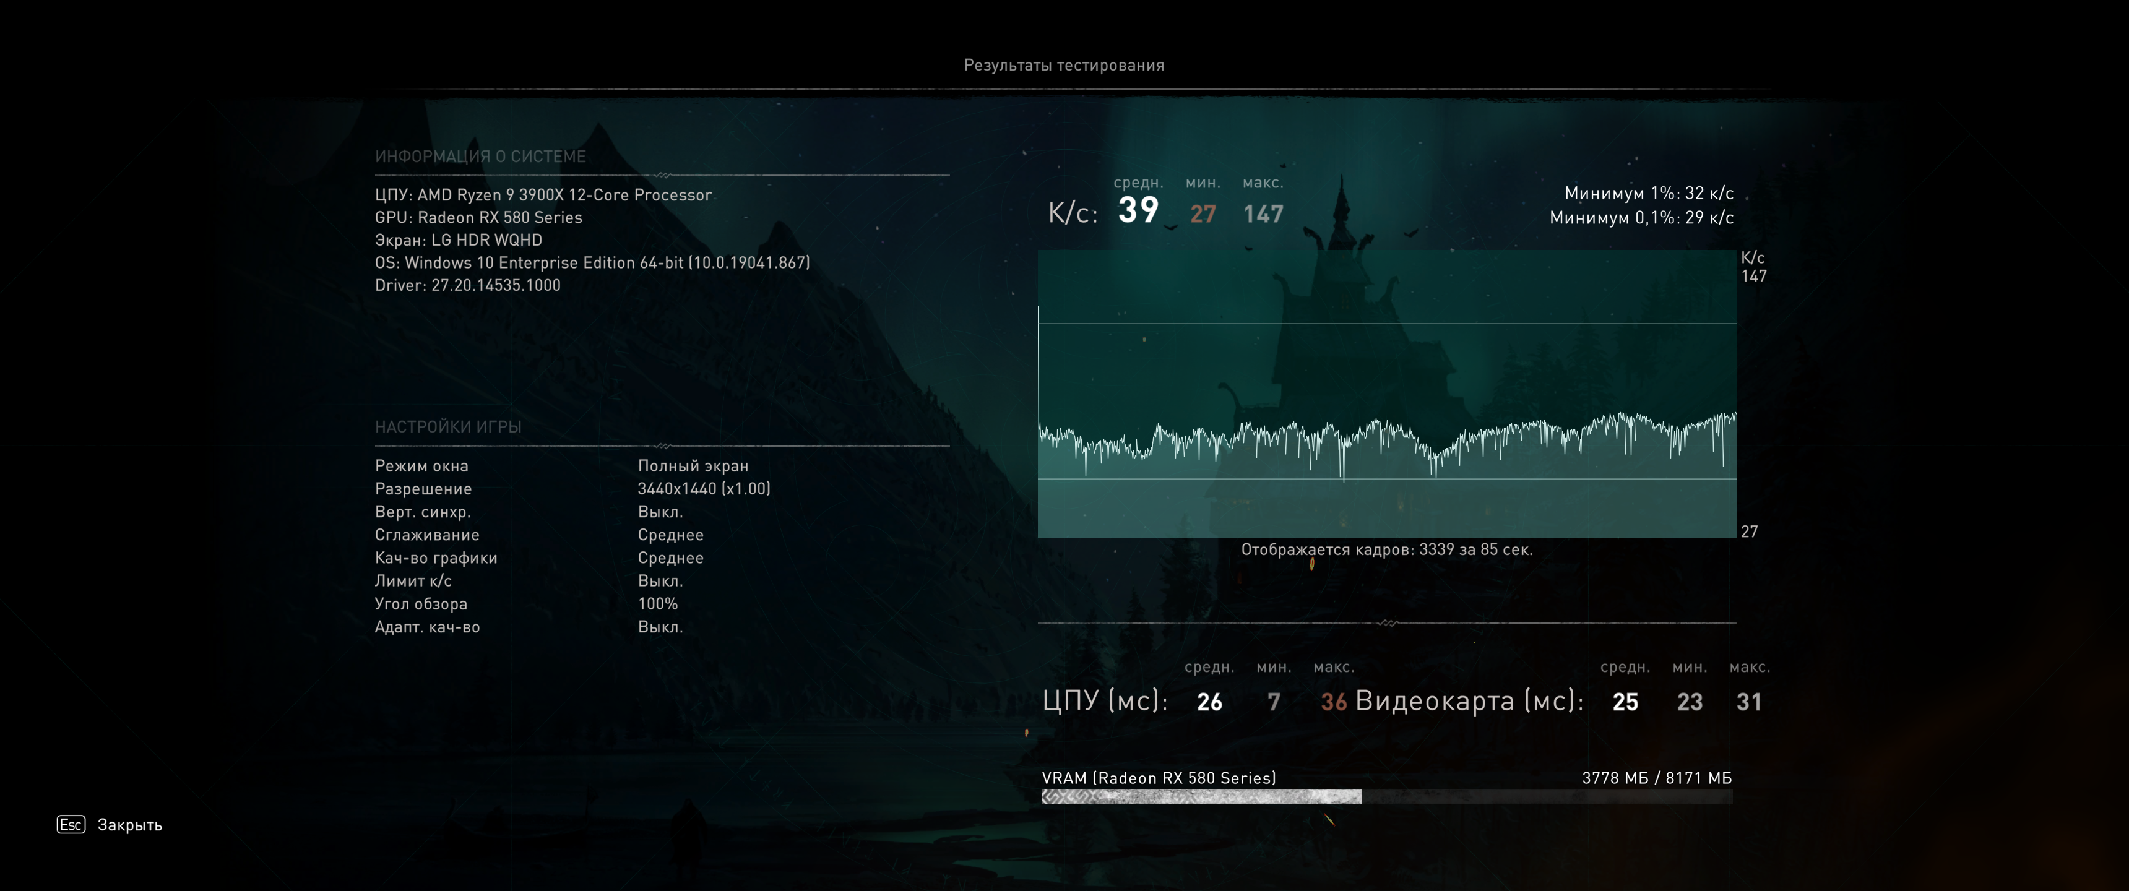Viewport: 2129px width, 891px height.
Task: Click the Esc key icon
Action: 71,824
